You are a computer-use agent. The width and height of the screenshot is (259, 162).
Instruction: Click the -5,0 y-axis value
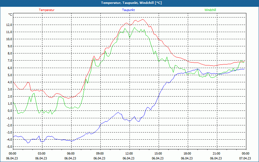coord(9,146)
